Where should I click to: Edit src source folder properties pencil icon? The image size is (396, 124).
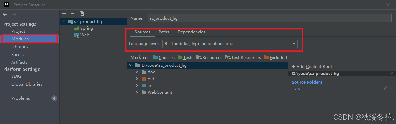tap(385, 88)
